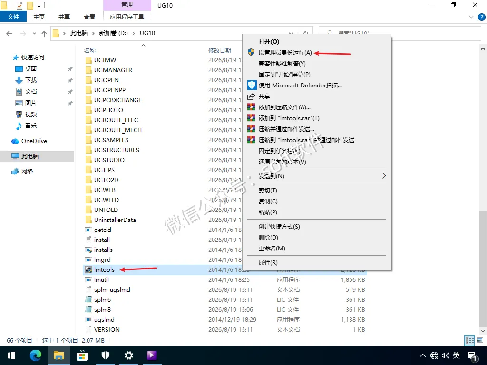Go up one folder level arrow
Screen dimensions: 487x365
pyautogui.click(x=44, y=33)
